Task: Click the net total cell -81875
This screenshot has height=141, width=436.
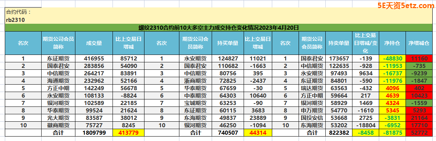Action: coord(392,133)
